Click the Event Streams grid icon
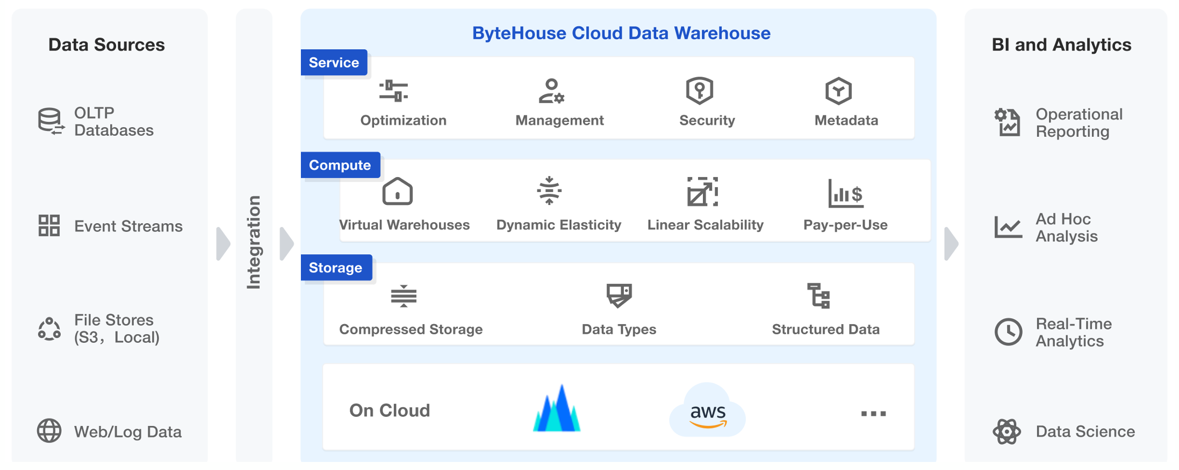 click(x=49, y=225)
